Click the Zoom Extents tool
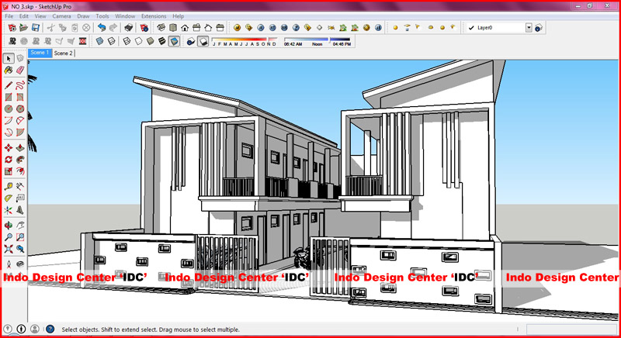 (x=9, y=249)
